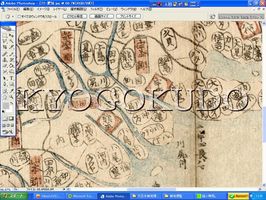
Task: Open the File Browser icon near palette well
Action: (x=212, y=16)
